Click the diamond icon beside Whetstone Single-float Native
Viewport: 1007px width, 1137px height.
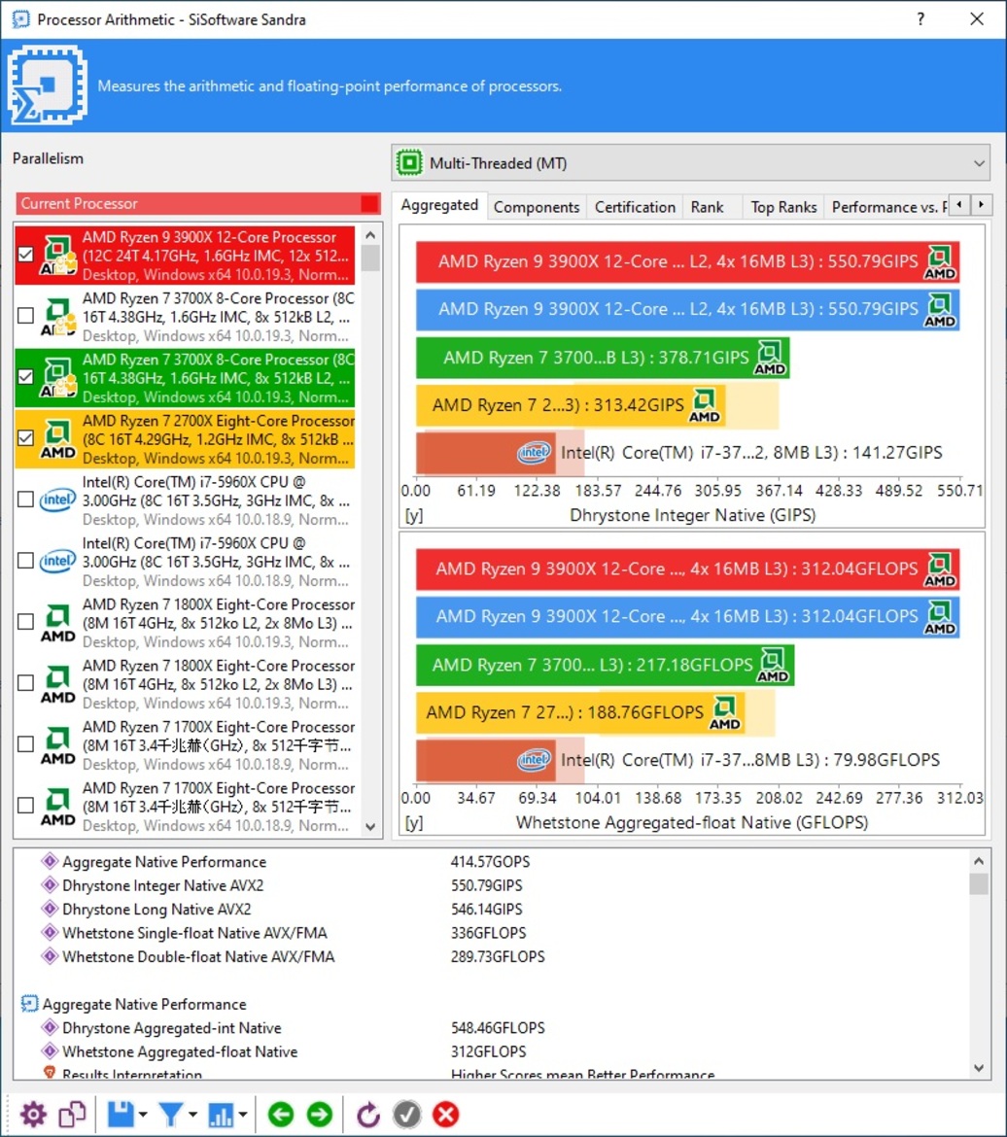50,933
